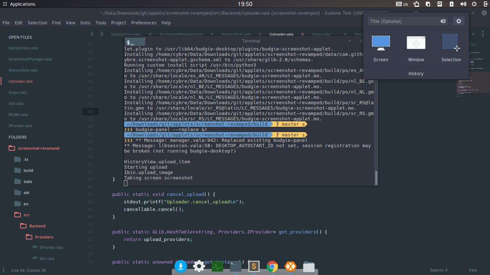The width and height of the screenshot is (490, 275).
Task: Open the orange hexagon app in dock
Action: [291, 266]
